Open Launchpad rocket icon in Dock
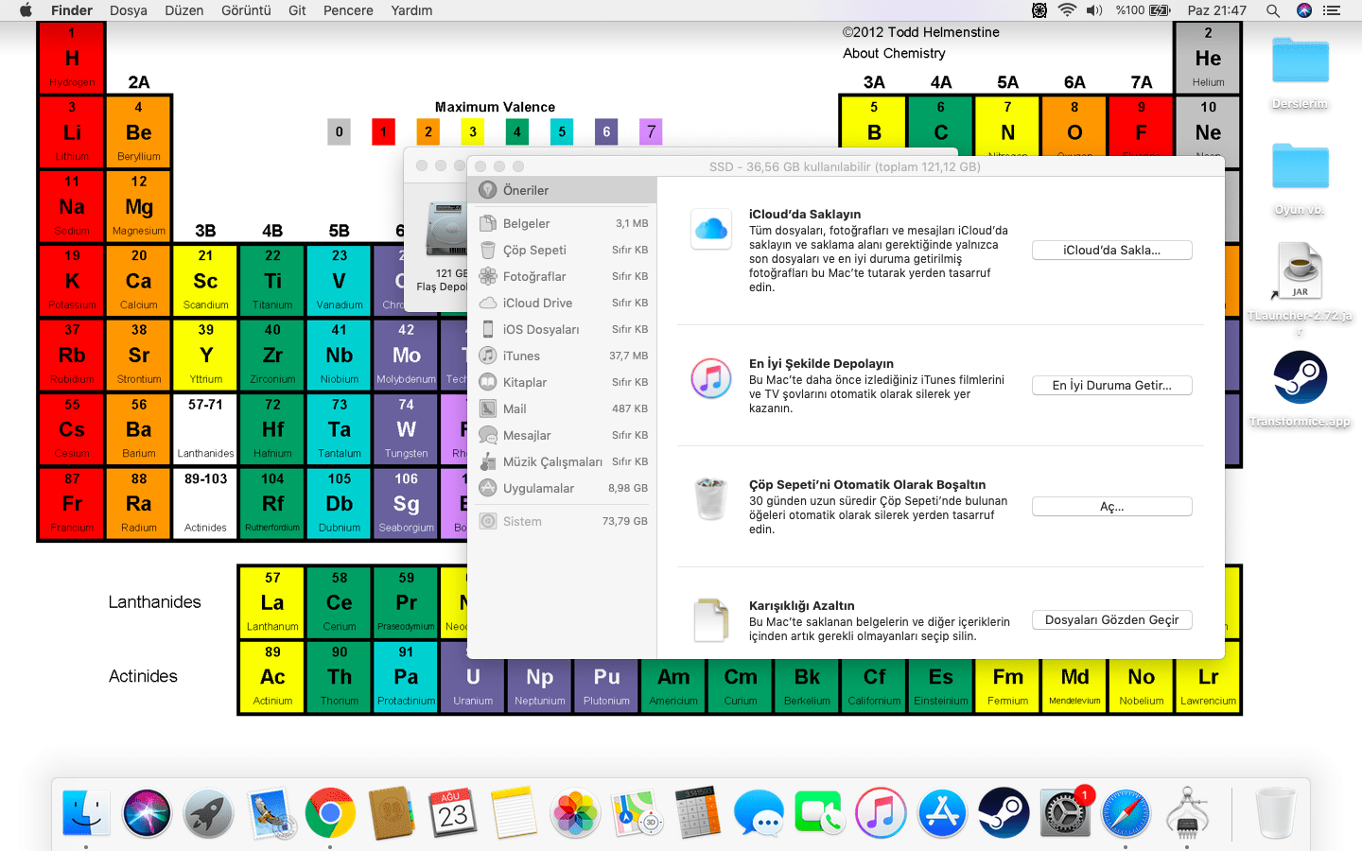Screen dimensions: 1362x851 pyautogui.click(x=208, y=812)
